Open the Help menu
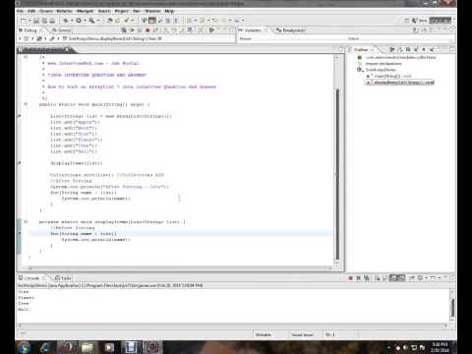 click(169, 11)
